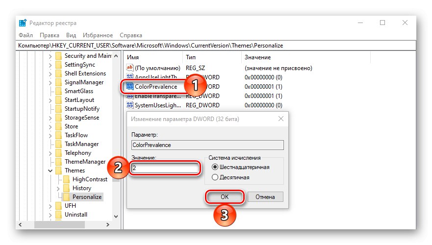Expand the Shell Extensions tree node

pos(50,74)
